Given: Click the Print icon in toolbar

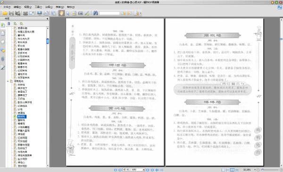Looking at the screenshot, I should [x=25, y=13].
